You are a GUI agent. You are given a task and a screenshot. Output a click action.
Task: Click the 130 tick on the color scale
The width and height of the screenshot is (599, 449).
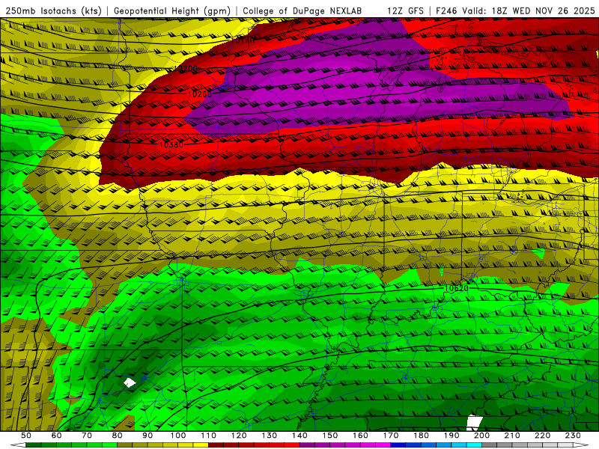pyautogui.click(x=270, y=436)
